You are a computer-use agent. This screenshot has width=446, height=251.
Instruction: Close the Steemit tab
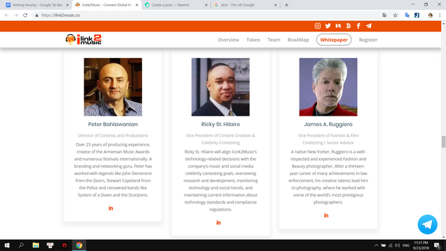[x=206, y=5]
